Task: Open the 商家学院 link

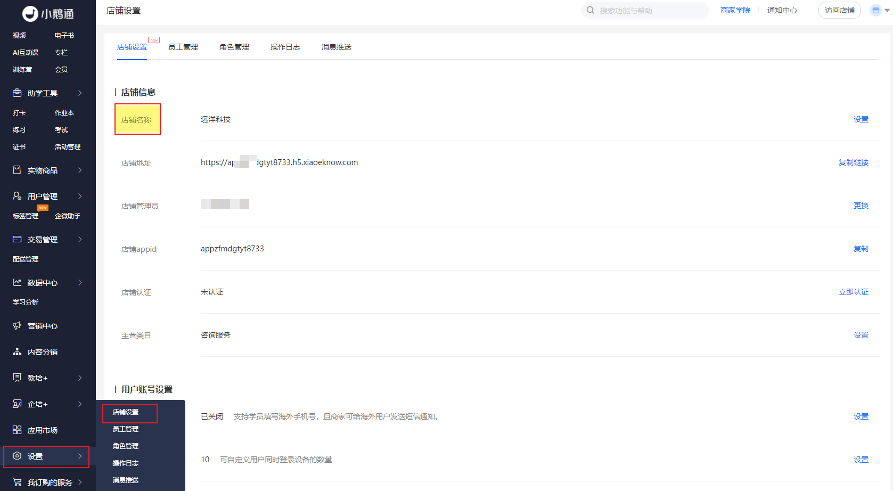Action: (x=735, y=10)
